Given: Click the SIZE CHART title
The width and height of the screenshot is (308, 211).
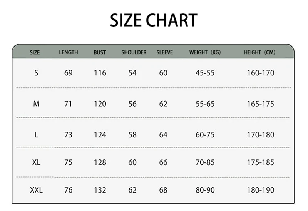Looking at the screenshot, I should tap(154, 20).
